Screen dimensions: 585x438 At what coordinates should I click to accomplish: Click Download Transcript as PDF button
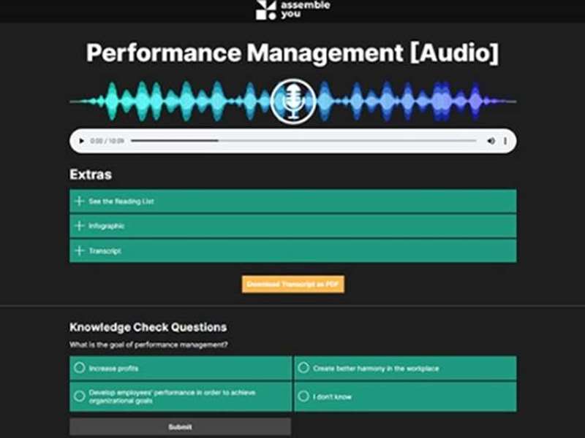(x=292, y=284)
